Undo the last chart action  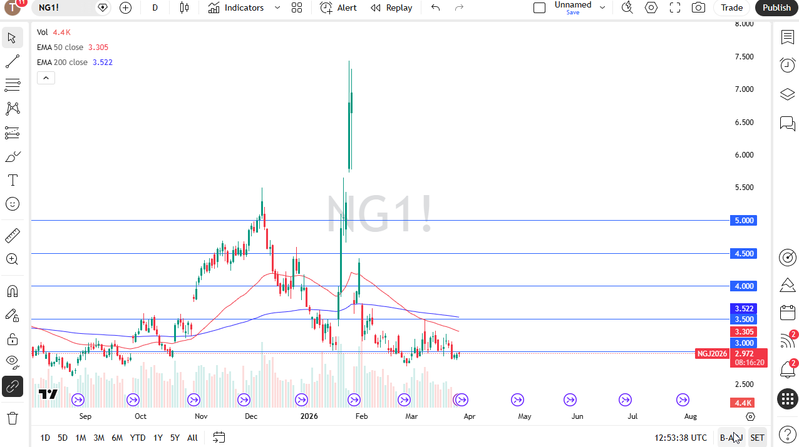(x=436, y=8)
